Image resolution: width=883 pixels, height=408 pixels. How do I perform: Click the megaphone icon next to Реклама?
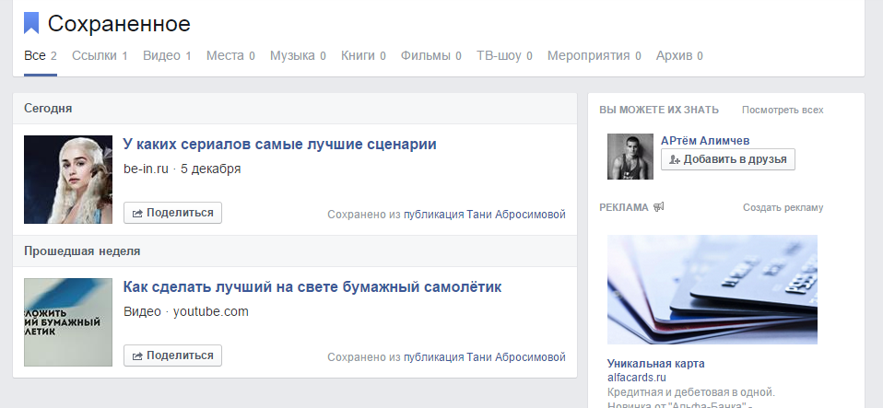tap(658, 207)
